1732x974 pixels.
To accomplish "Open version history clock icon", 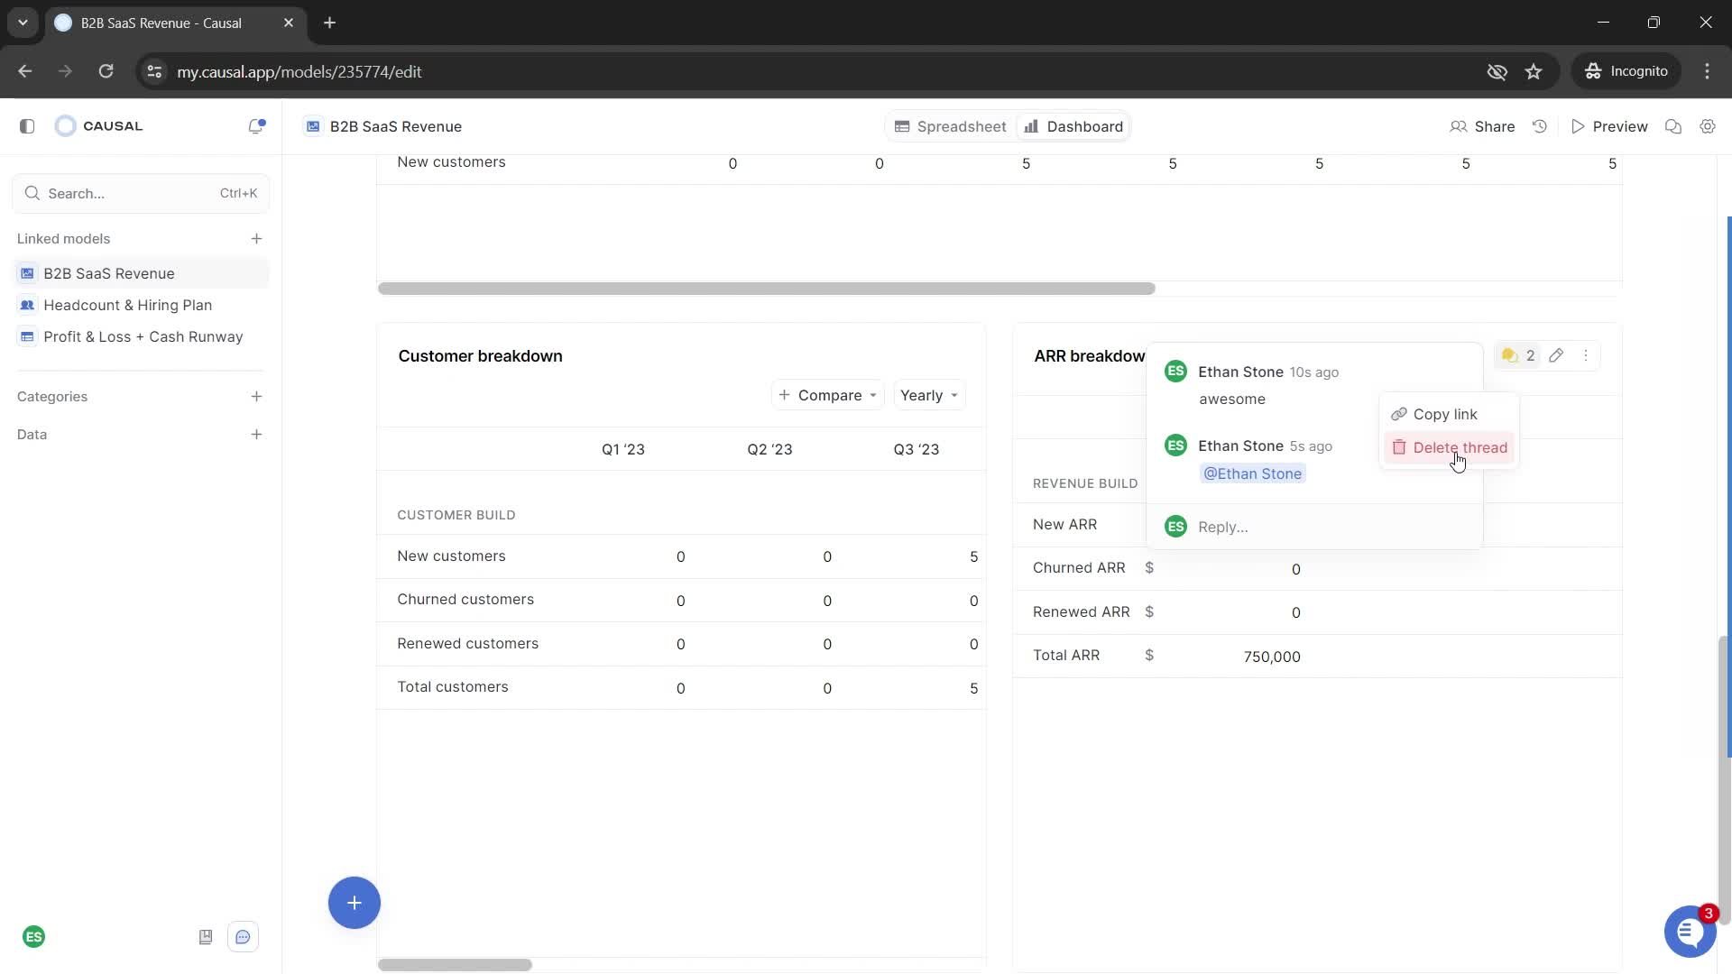I will [1540, 126].
